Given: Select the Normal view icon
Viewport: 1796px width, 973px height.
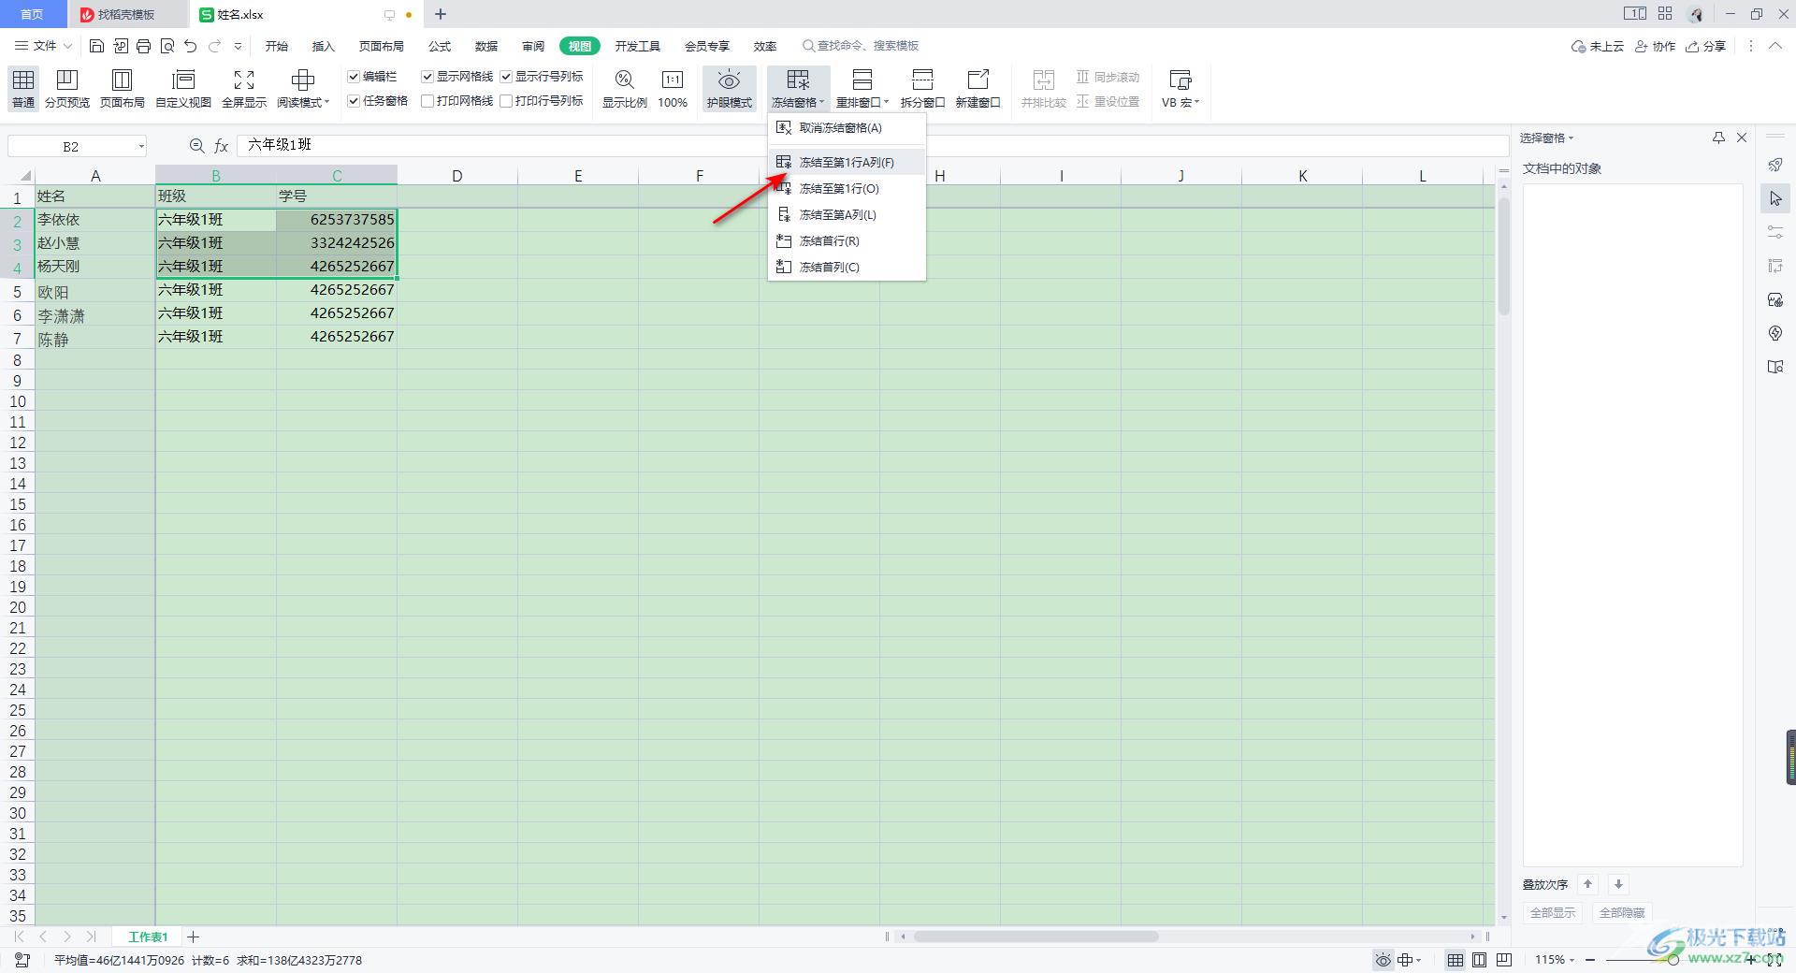Looking at the screenshot, I should (23, 80).
